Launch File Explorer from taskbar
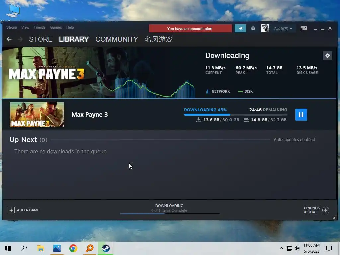Image resolution: width=340 pixels, height=255 pixels. [x=41, y=248]
